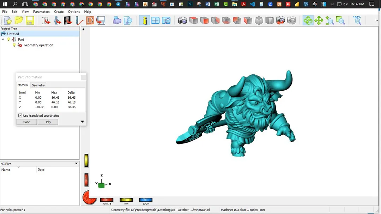The image size is (381, 214).
Task: Open the operation parameters bust icon
Action: (68, 21)
